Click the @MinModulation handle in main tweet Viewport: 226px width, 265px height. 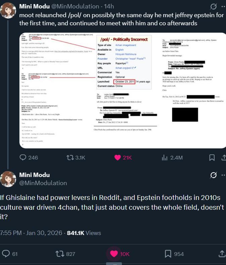pos(43,183)
